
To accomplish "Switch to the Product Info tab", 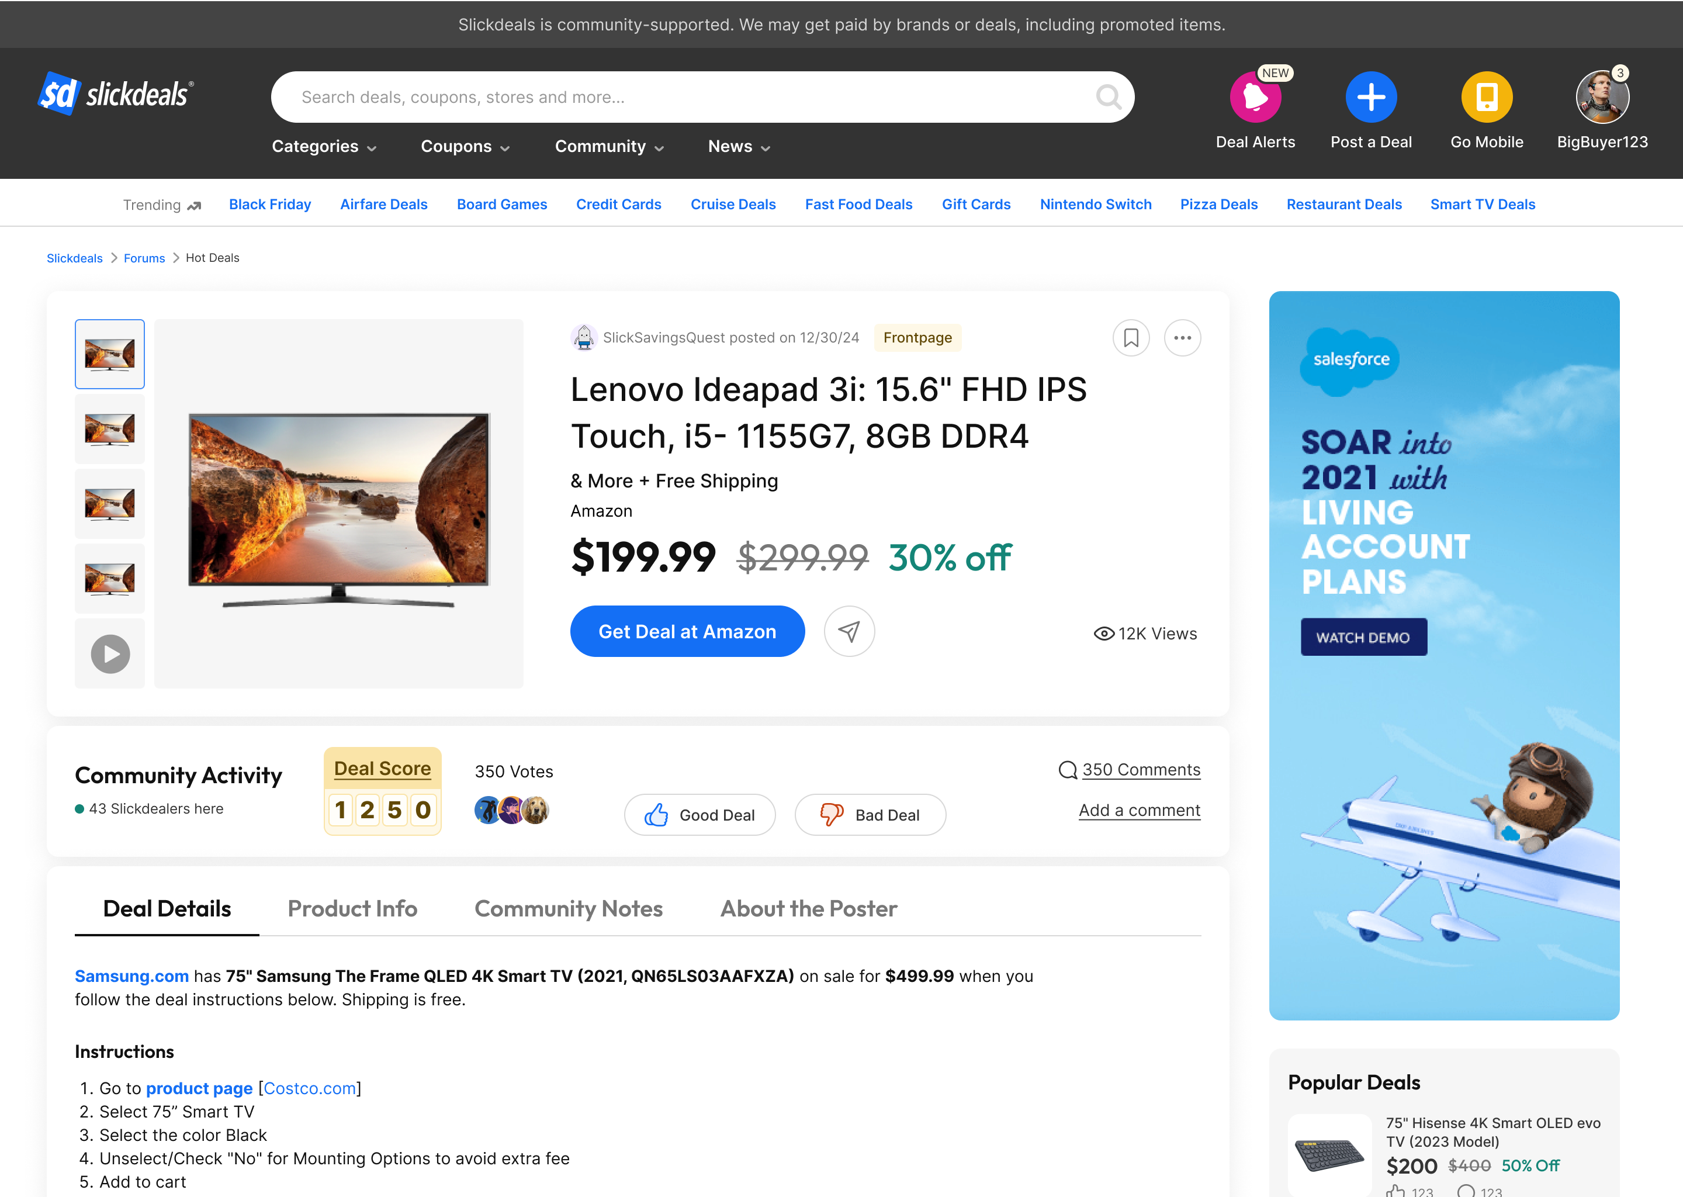I will (352, 909).
